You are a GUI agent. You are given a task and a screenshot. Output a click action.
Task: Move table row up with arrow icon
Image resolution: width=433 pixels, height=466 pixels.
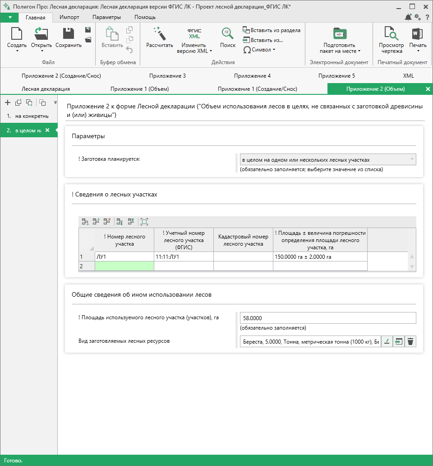tap(131, 221)
